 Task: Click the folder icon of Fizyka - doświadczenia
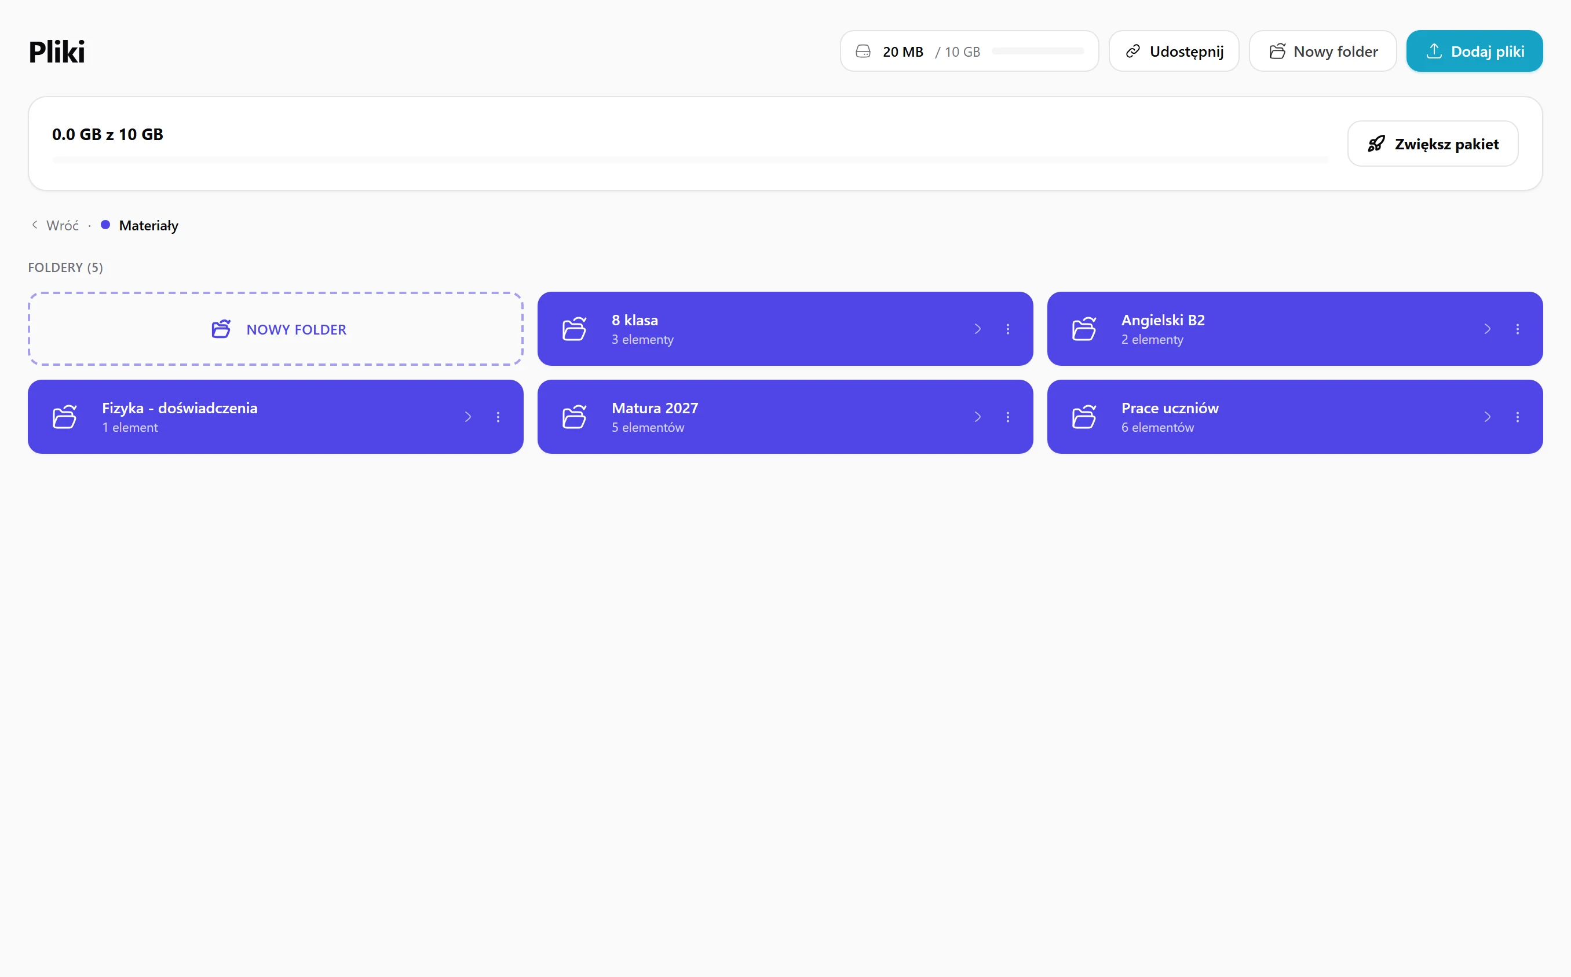click(65, 417)
